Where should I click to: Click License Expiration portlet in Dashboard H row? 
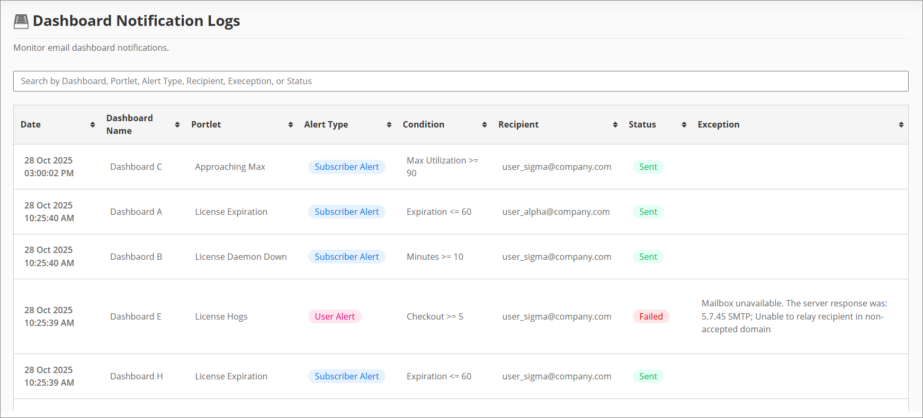pos(231,376)
